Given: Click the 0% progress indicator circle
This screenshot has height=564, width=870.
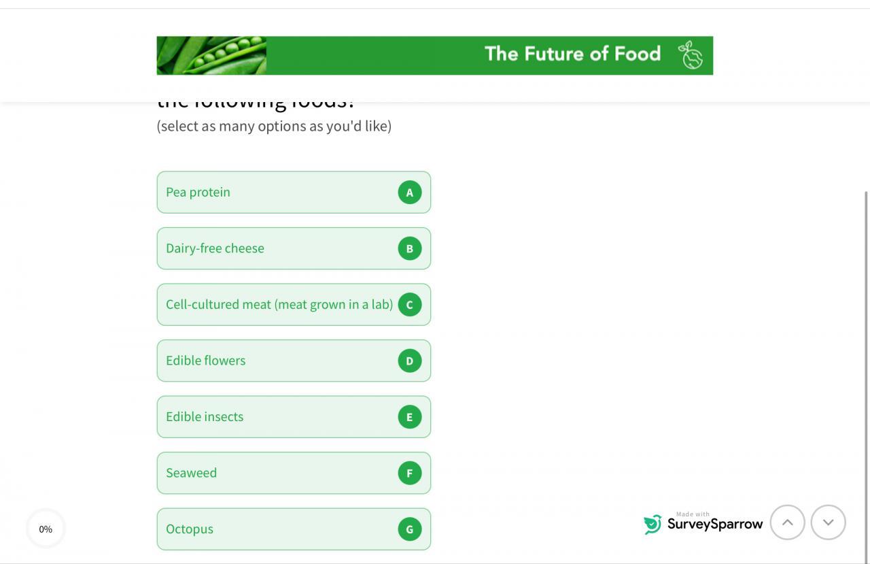Looking at the screenshot, I should (x=46, y=529).
